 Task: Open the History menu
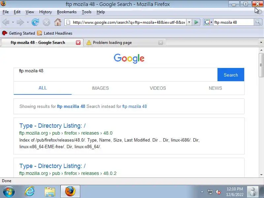tap(46, 12)
